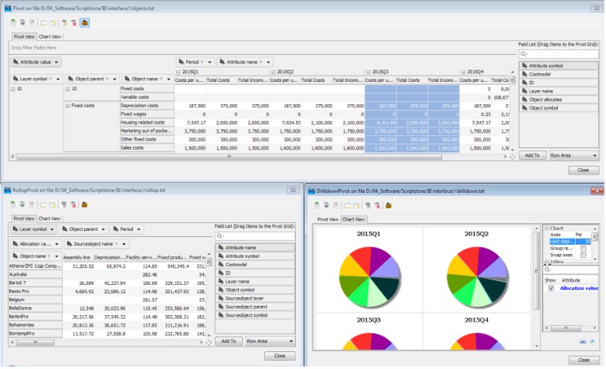The width and height of the screenshot is (606, 369).
Task: Select the Depreciation costs row label
Action: pos(147,106)
